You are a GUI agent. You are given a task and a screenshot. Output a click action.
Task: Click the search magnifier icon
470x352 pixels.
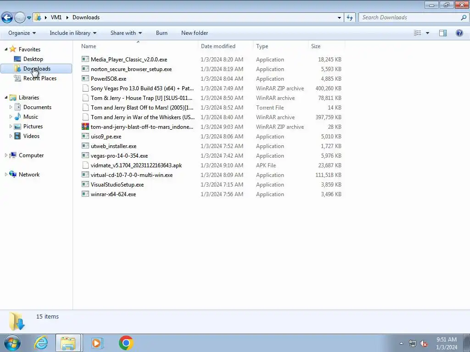464,17
